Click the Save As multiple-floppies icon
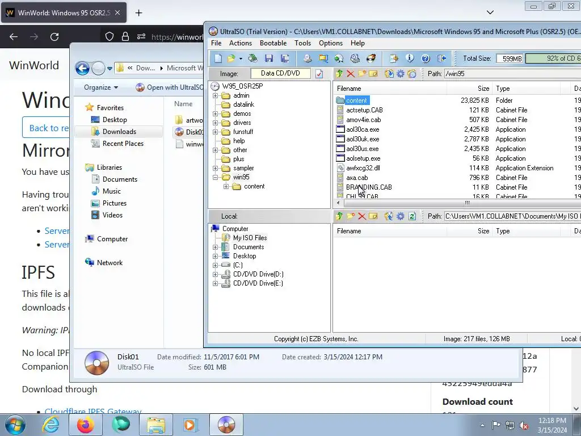Image resolution: width=581 pixels, height=436 pixels. (x=285, y=58)
